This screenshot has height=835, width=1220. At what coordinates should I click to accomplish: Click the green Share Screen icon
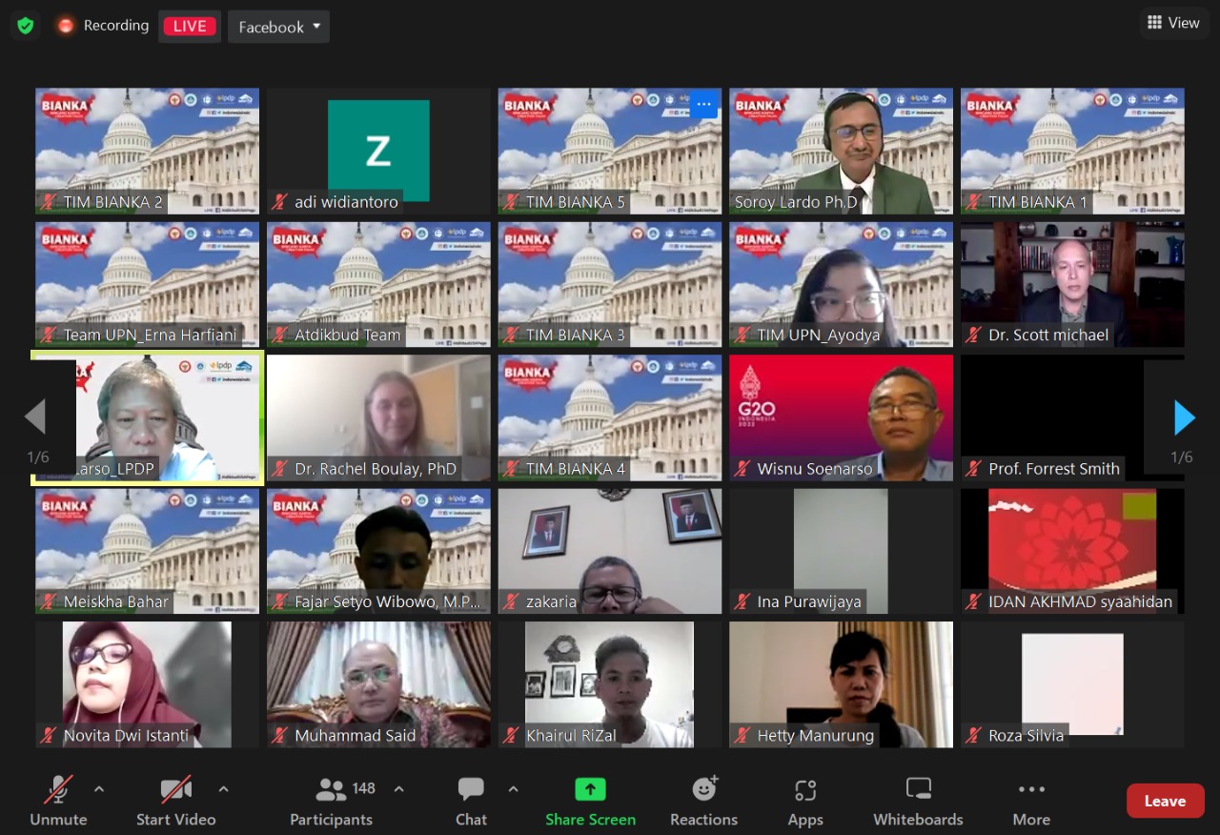click(590, 790)
